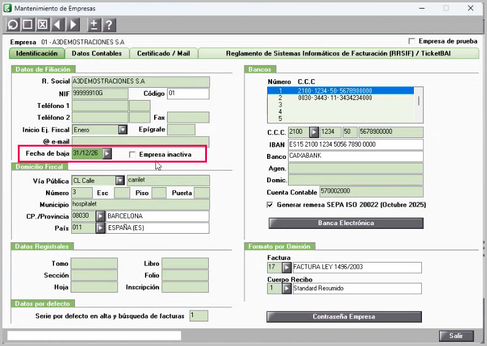Viewport: 487px width, 346px height.
Task: Expand the Vía Pública type dropdown
Action: click(x=120, y=180)
